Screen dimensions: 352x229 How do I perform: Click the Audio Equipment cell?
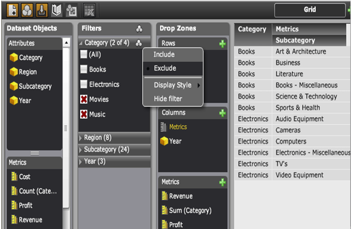coord(311,119)
